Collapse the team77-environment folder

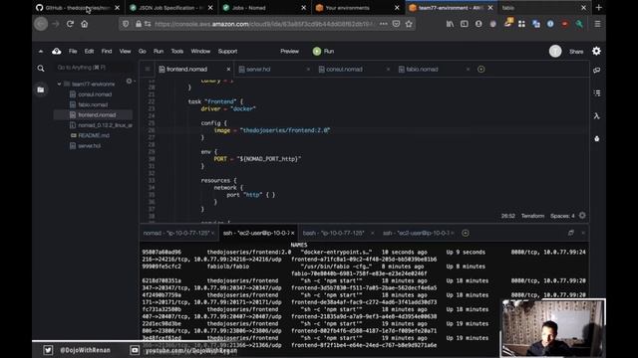coord(60,84)
